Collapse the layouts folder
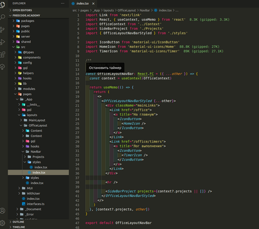Viewport: 259px width, 229px height. [32, 115]
